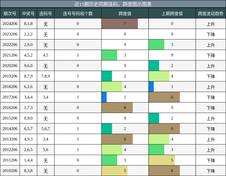Select period number 2012206

pos(10,150)
